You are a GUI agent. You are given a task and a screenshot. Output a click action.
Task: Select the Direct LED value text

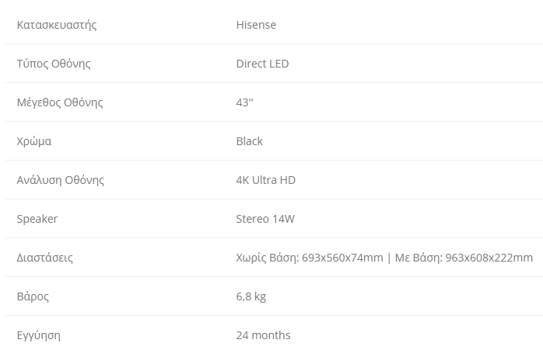click(262, 64)
